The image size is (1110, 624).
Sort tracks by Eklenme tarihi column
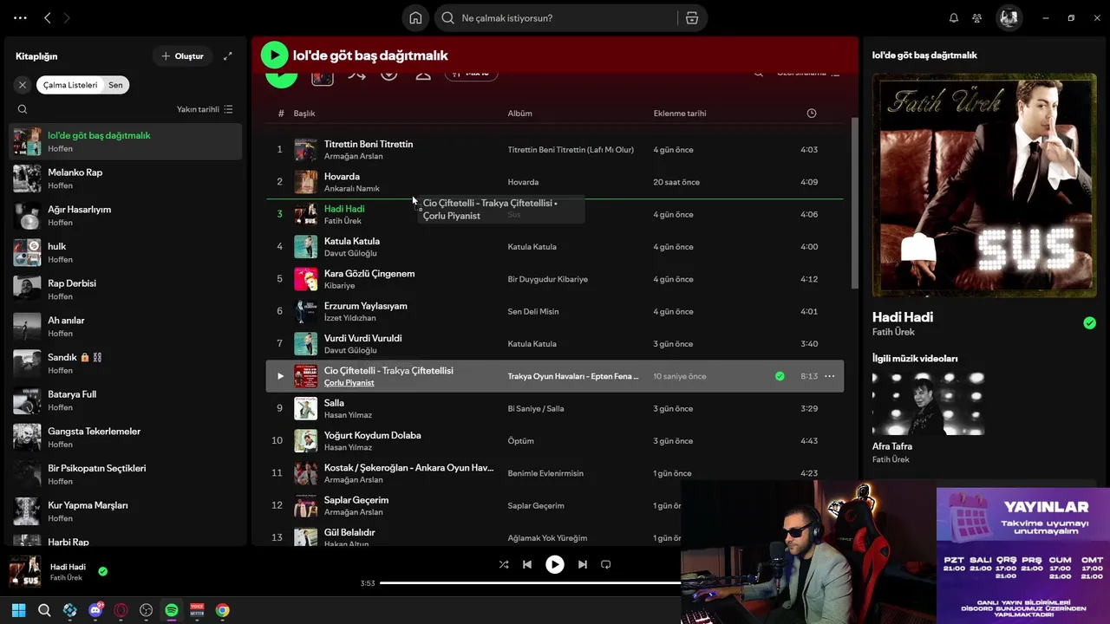680,114
